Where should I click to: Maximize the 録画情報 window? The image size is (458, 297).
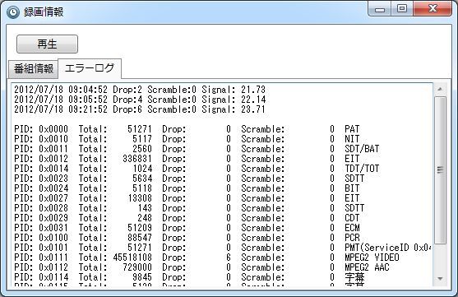[402, 8]
